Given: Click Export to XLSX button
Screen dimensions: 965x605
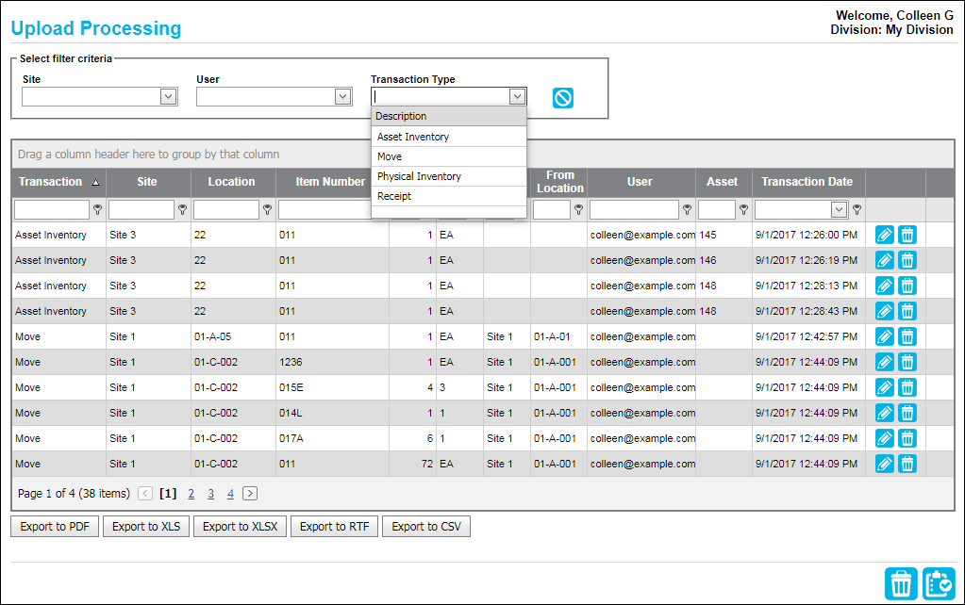Looking at the screenshot, I should (x=240, y=526).
